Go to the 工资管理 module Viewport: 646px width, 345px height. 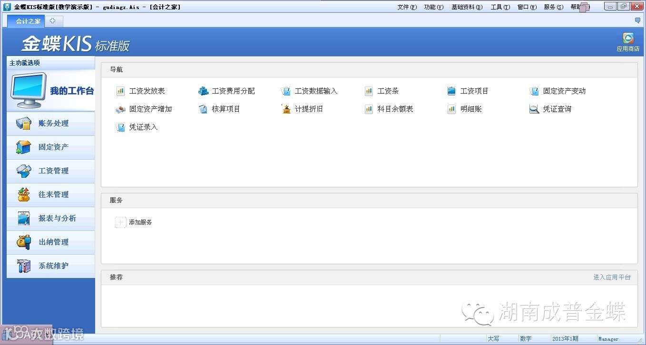51,171
